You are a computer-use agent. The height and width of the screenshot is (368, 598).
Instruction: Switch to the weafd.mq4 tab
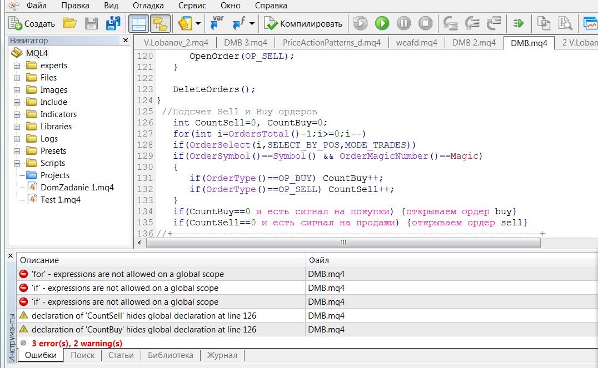(x=416, y=43)
